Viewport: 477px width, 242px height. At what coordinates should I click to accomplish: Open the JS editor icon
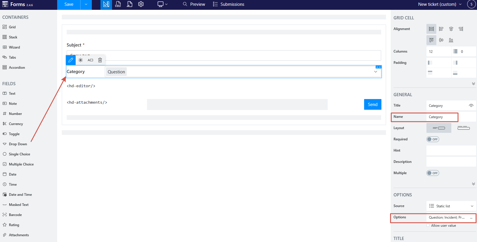[x=130, y=4]
